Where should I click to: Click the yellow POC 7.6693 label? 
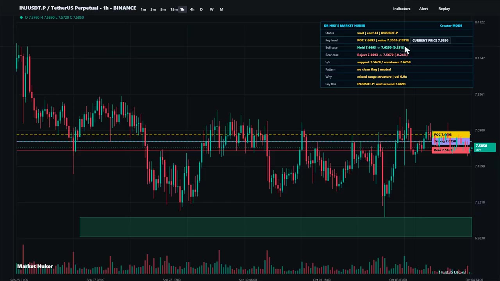451,135
